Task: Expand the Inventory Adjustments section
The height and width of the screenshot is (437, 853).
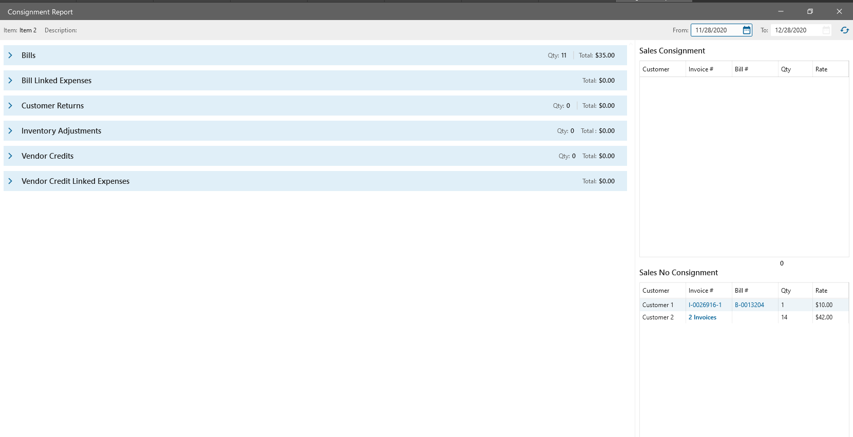Action: coord(10,131)
